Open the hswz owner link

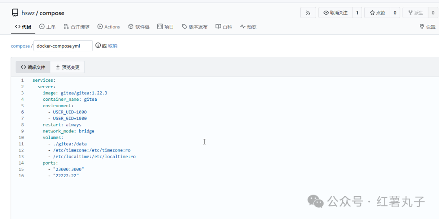tap(28, 13)
